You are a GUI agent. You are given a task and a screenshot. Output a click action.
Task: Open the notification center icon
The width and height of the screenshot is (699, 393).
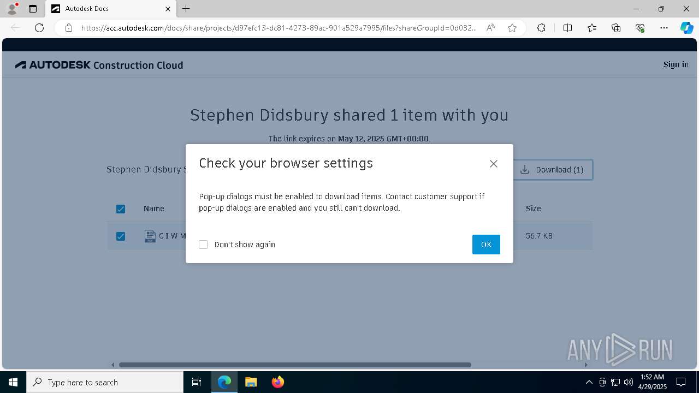point(681,382)
